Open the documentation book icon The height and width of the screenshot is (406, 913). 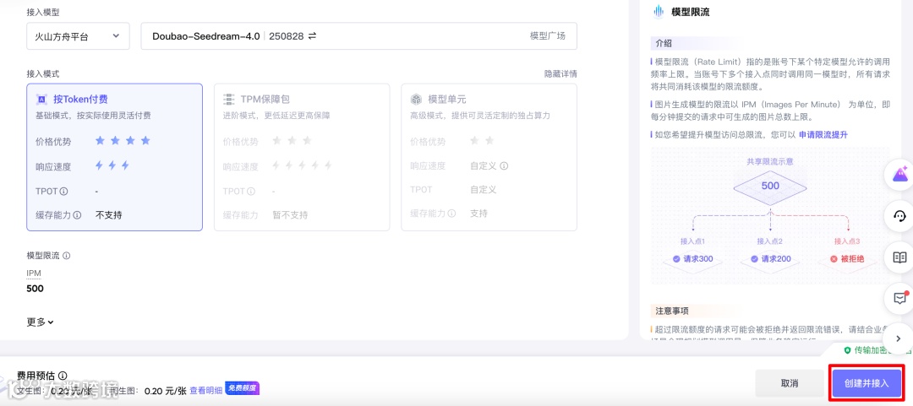(899, 257)
